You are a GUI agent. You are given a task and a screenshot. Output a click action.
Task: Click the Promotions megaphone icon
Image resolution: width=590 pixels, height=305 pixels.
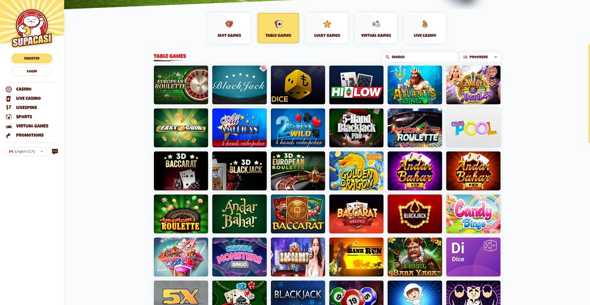pyautogui.click(x=8, y=135)
